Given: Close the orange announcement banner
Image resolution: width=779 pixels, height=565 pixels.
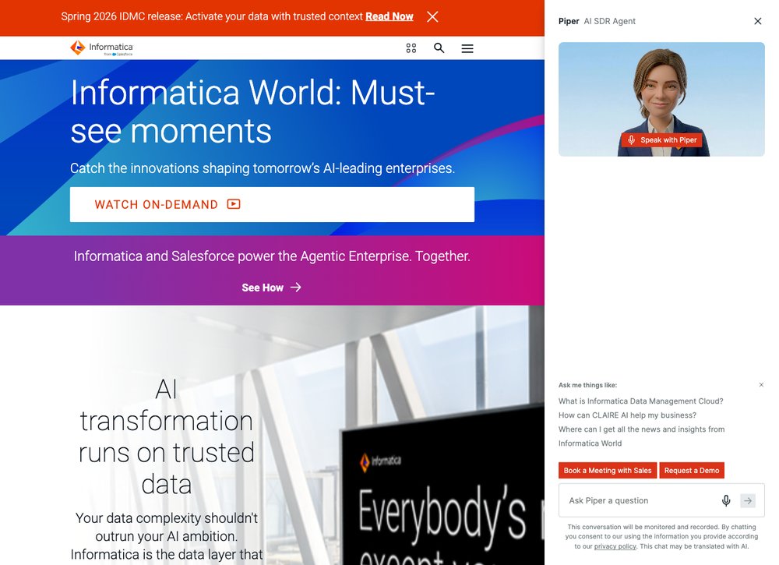Looking at the screenshot, I should click(x=432, y=17).
